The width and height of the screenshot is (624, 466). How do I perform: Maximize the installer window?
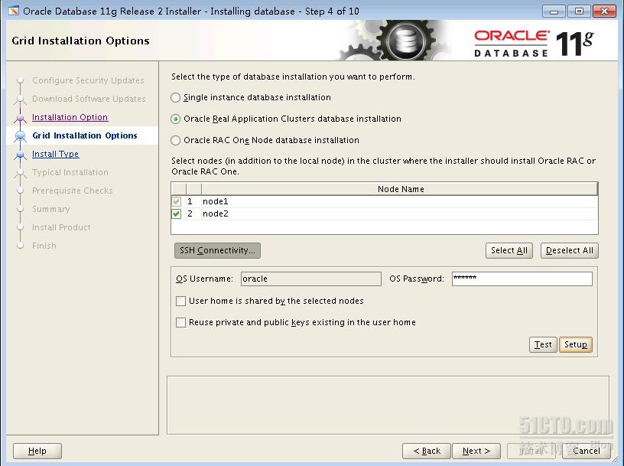[x=579, y=11]
